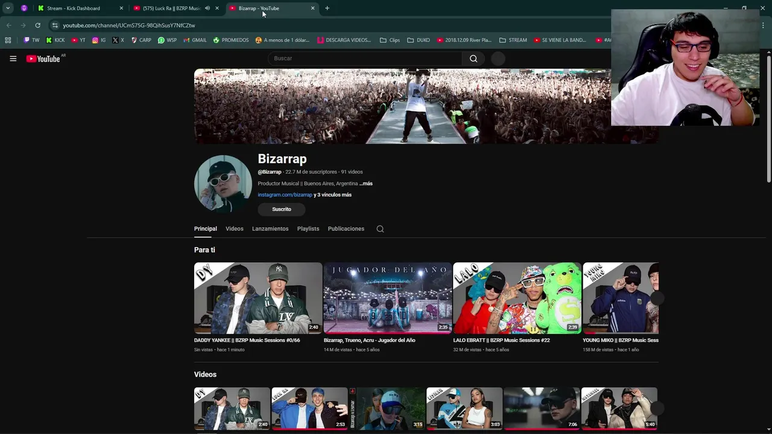This screenshot has width=772, height=434.
Task: Open the YT bookmark
Action: point(78,40)
